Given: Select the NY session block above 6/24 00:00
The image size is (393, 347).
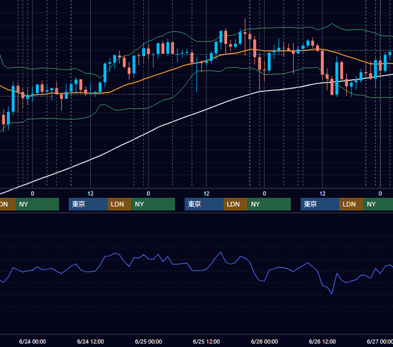Looking at the screenshot, I should (x=37, y=204).
